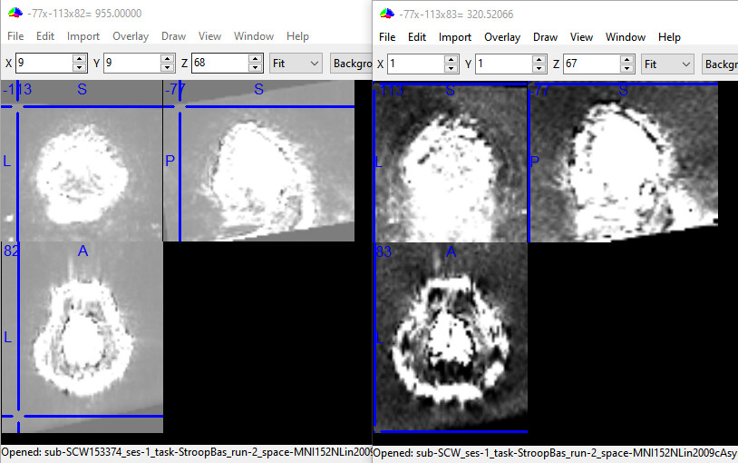
Task: Decrease the Z slice value of 67
Action: click(x=626, y=69)
